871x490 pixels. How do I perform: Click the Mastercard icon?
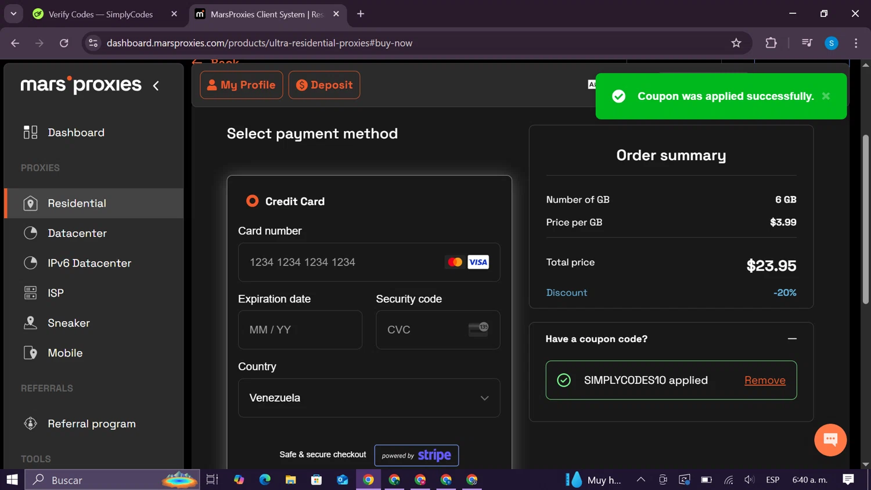click(455, 262)
